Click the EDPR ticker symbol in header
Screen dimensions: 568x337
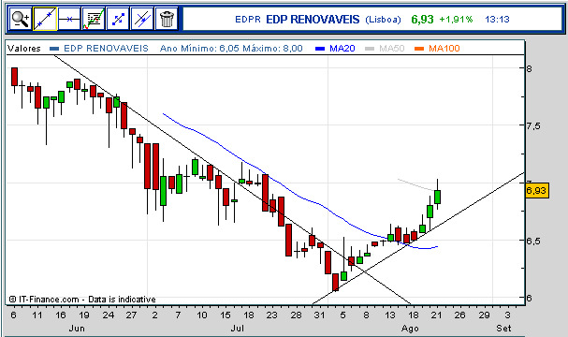point(248,20)
